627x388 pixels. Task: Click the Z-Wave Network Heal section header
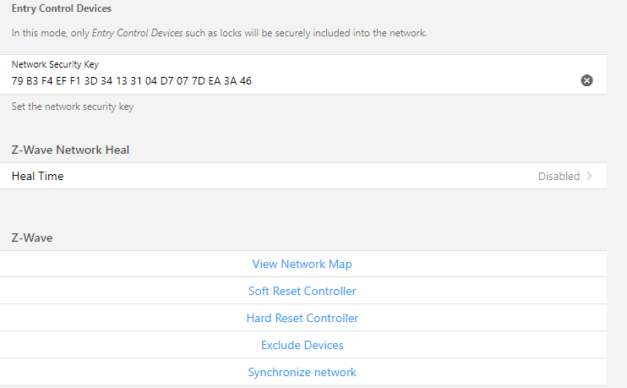(x=70, y=150)
